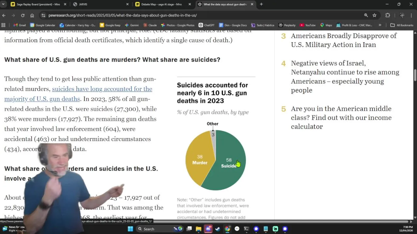Screen dimensions: 417x234
Task: Open the Maps bookmark
Action: 326,25
